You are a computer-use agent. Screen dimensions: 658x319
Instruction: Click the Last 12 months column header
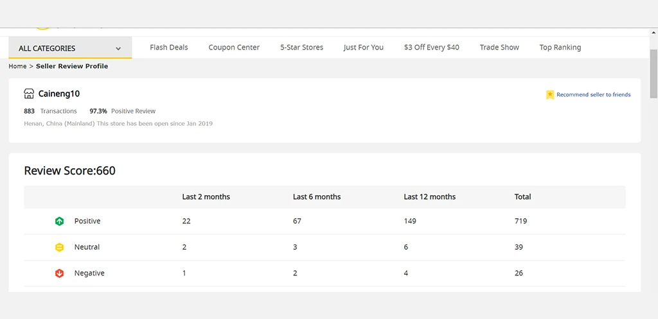430,196
